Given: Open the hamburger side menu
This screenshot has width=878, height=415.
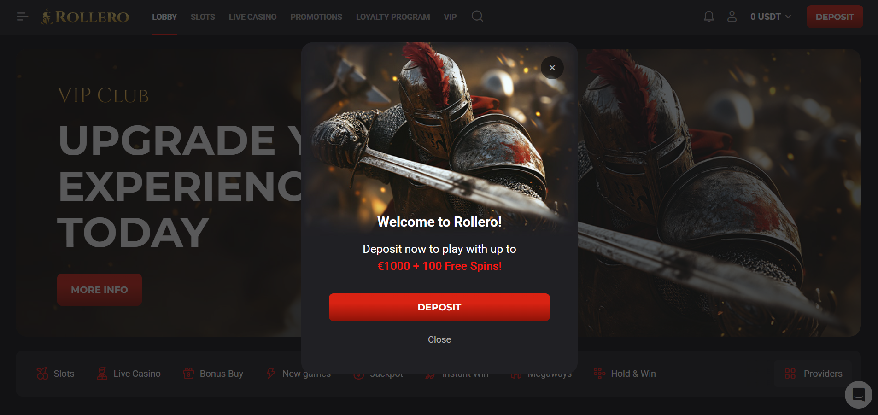Looking at the screenshot, I should tap(22, 17).
